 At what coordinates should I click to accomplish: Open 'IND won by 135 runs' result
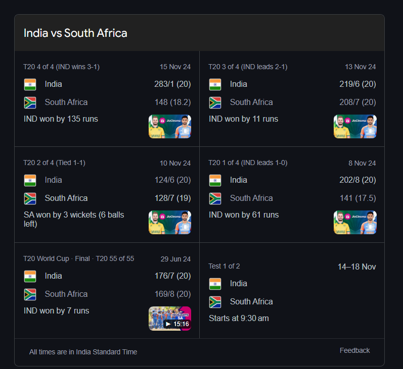61,119
